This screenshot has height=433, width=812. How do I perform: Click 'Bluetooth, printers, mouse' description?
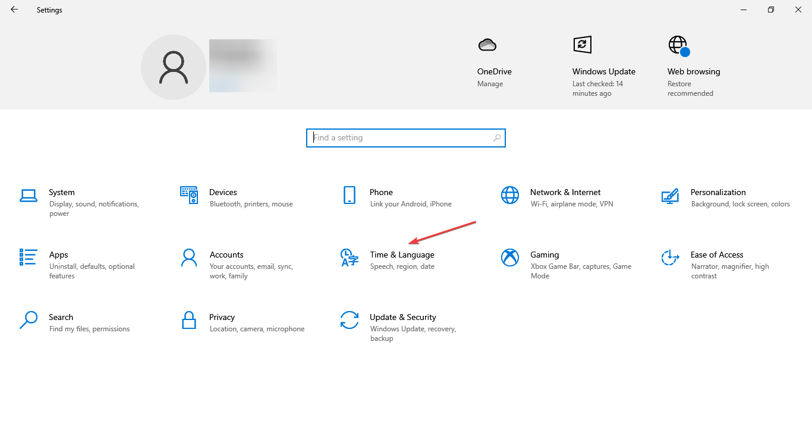[251, 204]
